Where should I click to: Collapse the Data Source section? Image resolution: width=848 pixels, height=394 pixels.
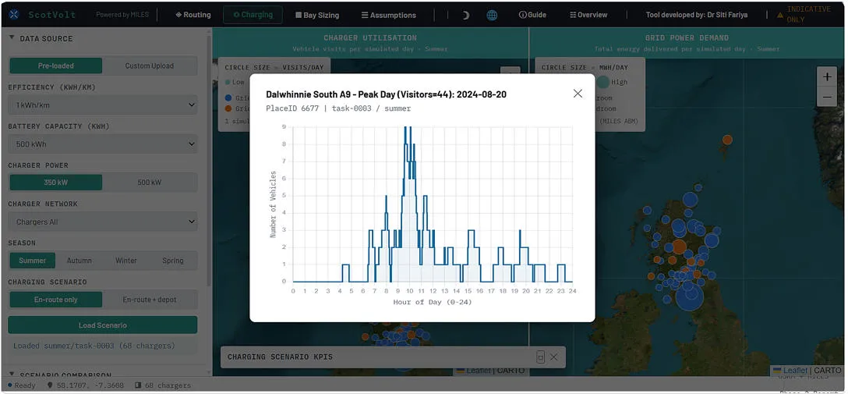click(x=41, y=38)
